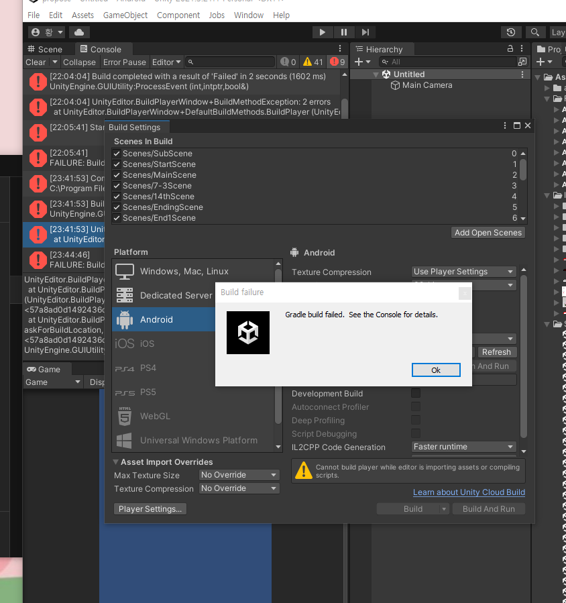The width and height of the screenshot is (566, 603).
Task: Click the Hierarchy add plus icon
Action: [x=359, y=62]
